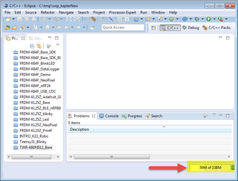
Task: Click Collapse All in Project Explorer
Action: click(32, 46)
